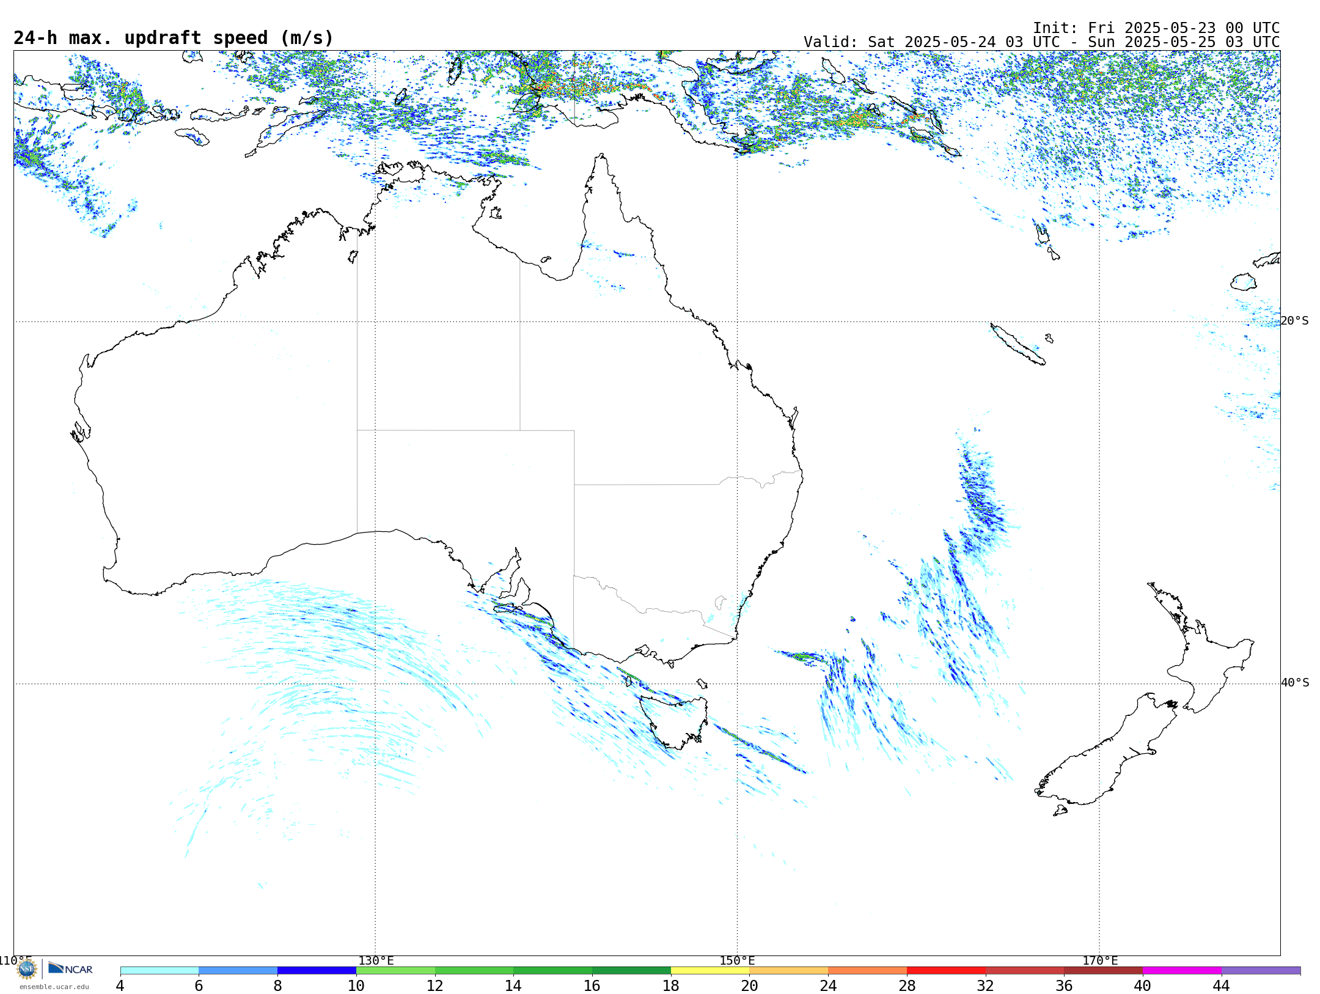Click the colorbar tick label '8'
Image resolution: width=1320 pixels, height=994 pixels.
278,985
